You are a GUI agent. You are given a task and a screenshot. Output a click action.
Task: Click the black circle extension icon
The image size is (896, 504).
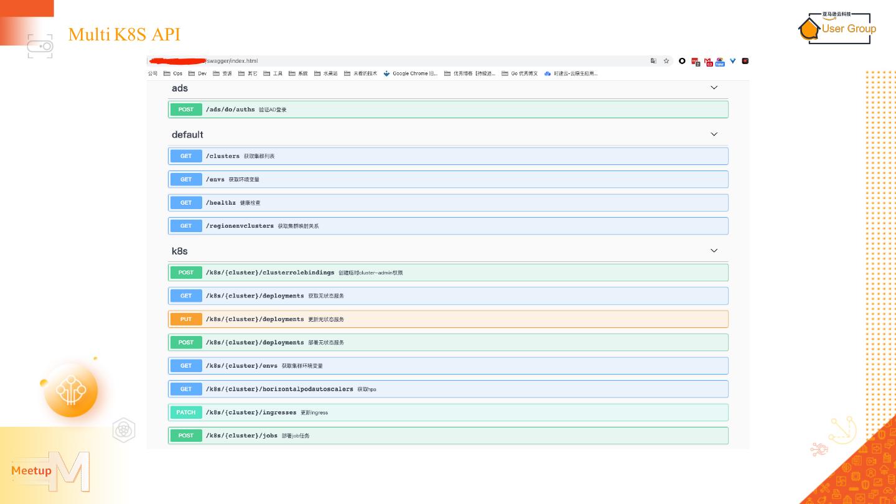point(683,61)
